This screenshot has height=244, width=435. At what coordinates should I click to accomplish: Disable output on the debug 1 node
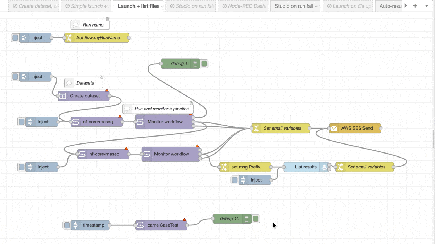tap(204, 64)
